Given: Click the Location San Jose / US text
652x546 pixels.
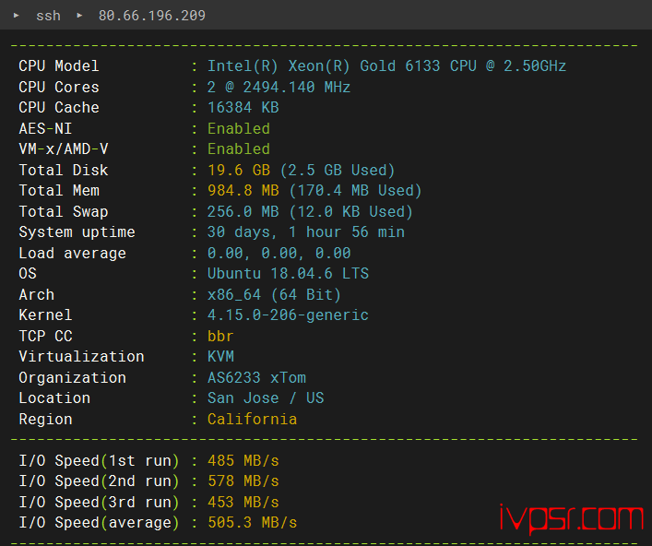Looking at the screenshot, I should point(266,398).
